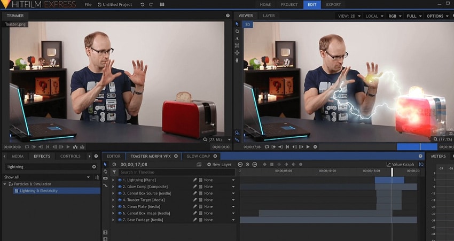Image resolution: width=454 pixels, height=241 pixels.
Task: Clear the lightning effects search
Action: click(95, 167)
